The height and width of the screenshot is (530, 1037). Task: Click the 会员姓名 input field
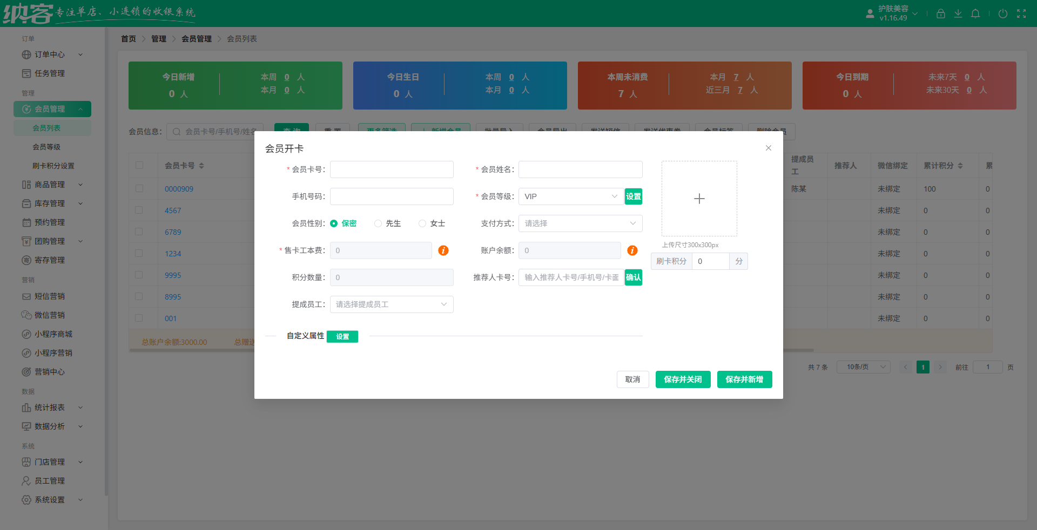coord(581,169)
